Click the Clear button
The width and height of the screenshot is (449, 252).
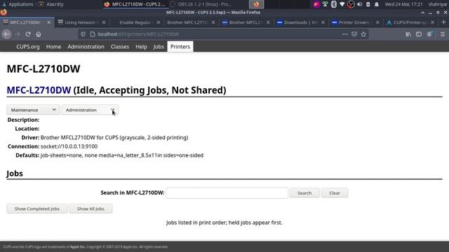tap(335, 193)
